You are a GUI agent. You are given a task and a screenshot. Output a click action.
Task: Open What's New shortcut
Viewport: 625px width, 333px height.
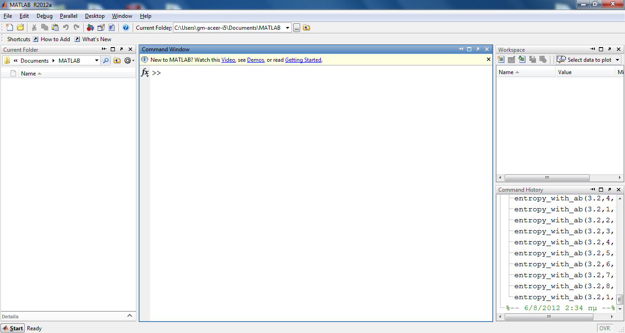93,39
